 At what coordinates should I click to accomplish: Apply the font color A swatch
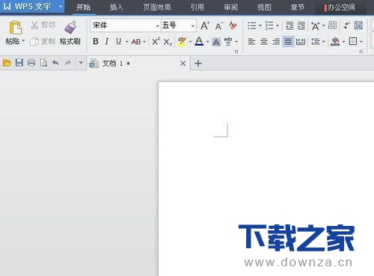[199, 41]
